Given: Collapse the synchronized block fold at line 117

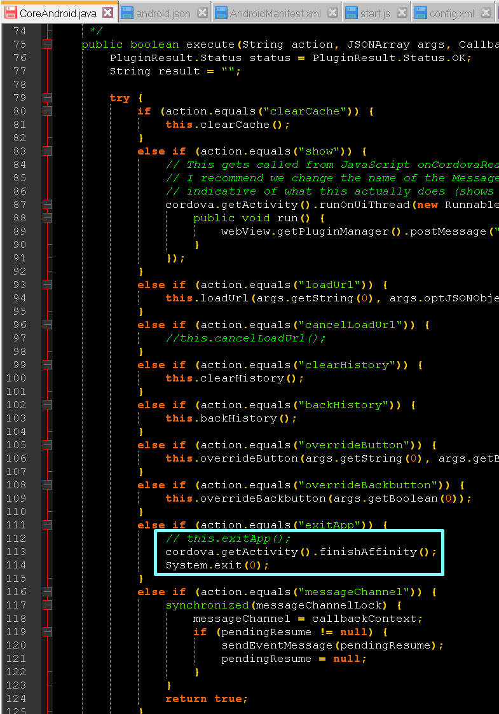Looking at the screenshot, I should click(47, 605).
